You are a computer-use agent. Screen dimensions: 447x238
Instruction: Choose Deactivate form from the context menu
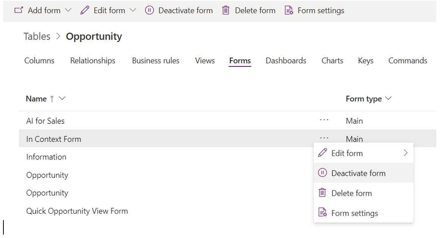pos(358,173)
